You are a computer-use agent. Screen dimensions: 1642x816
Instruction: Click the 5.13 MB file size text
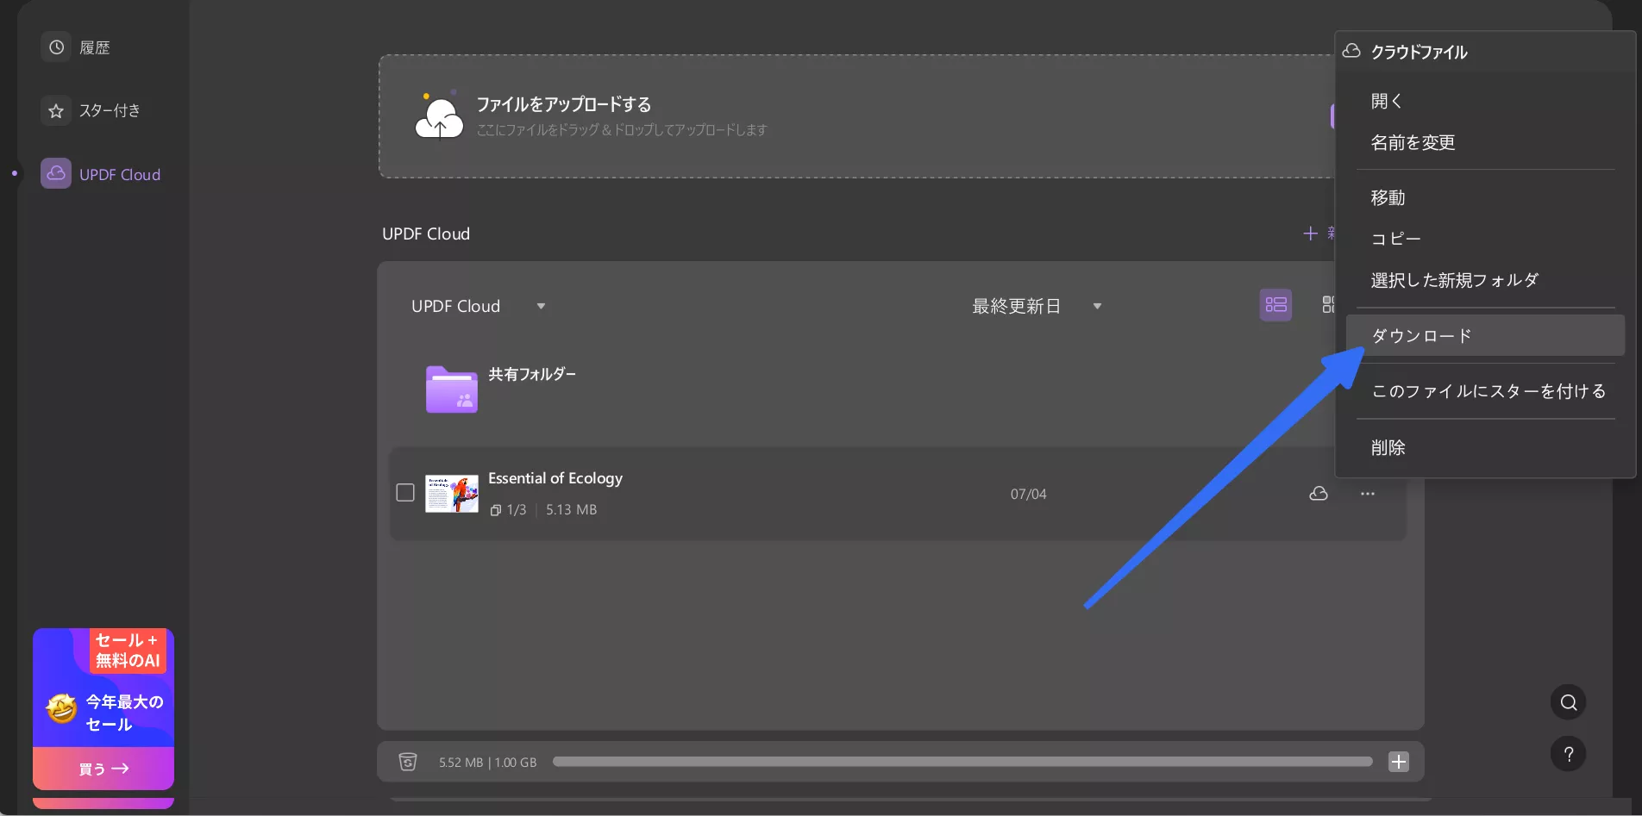[x=571, y=510]
